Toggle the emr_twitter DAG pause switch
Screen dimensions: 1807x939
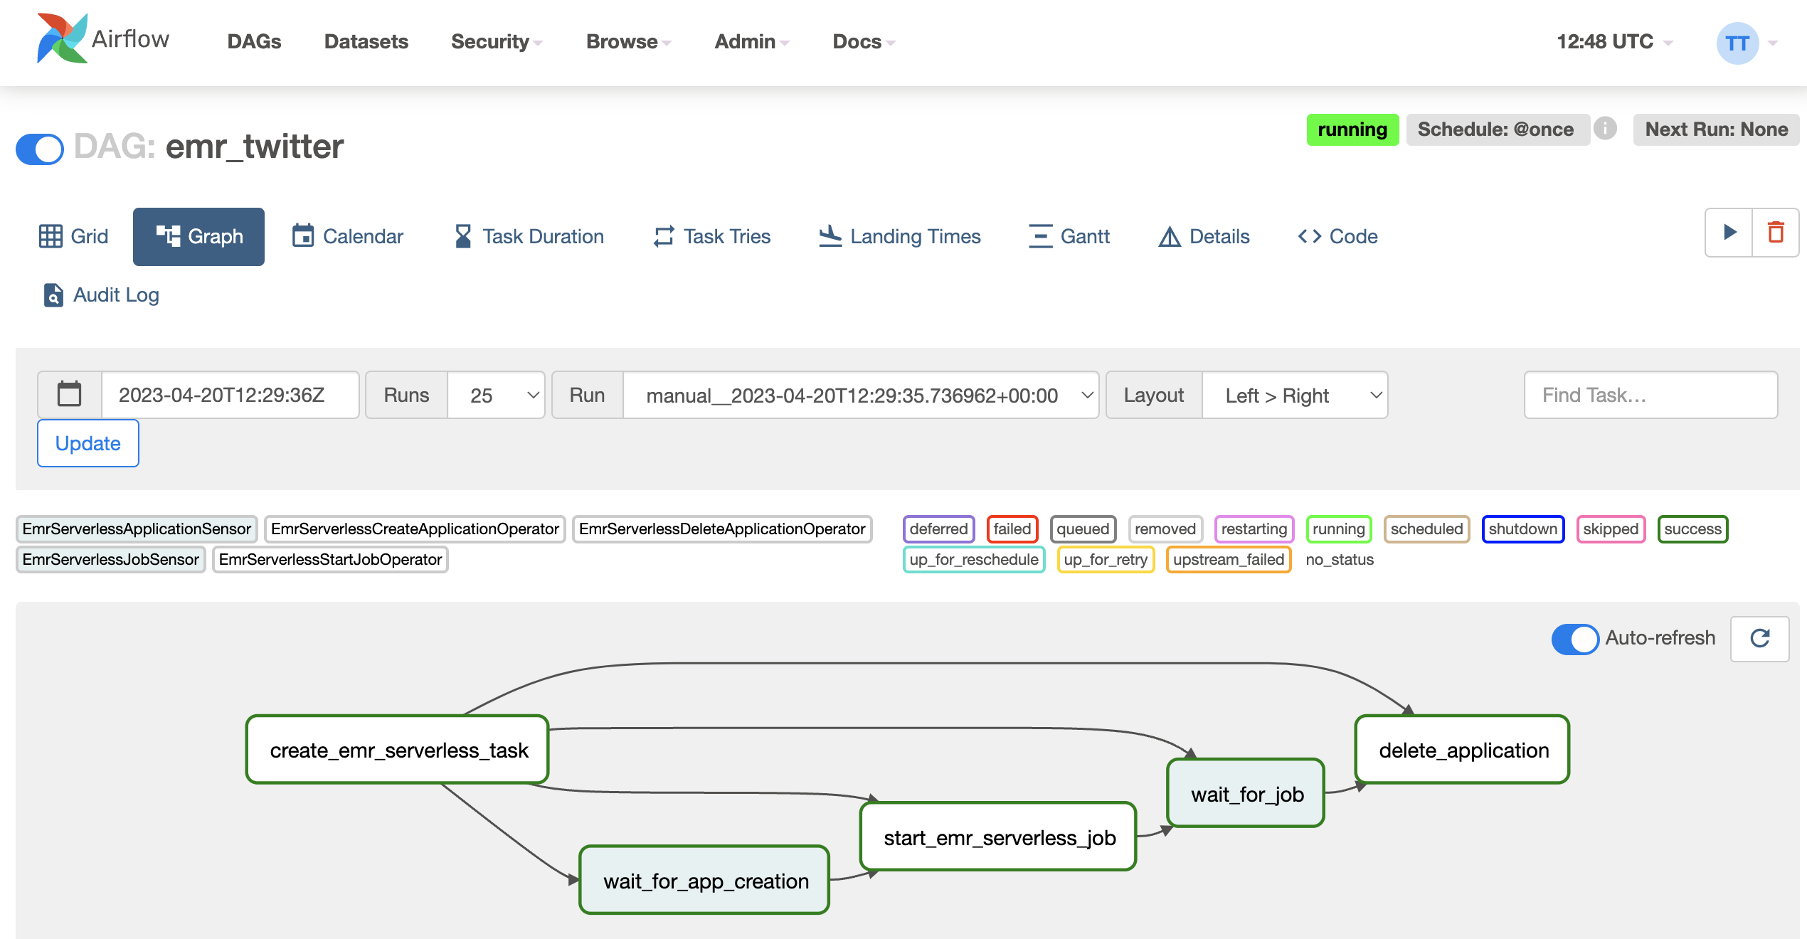click(40, 148)
